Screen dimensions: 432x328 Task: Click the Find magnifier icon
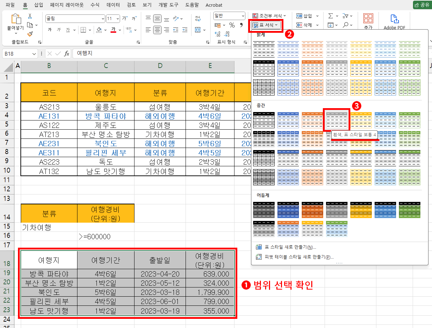click(345, 25)
